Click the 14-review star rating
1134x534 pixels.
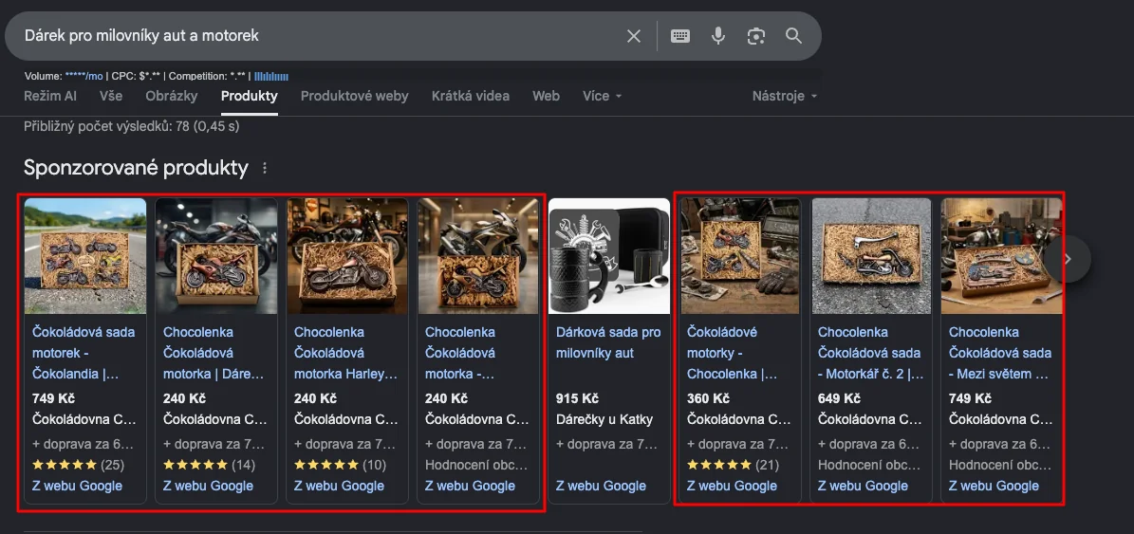(209, 465)
